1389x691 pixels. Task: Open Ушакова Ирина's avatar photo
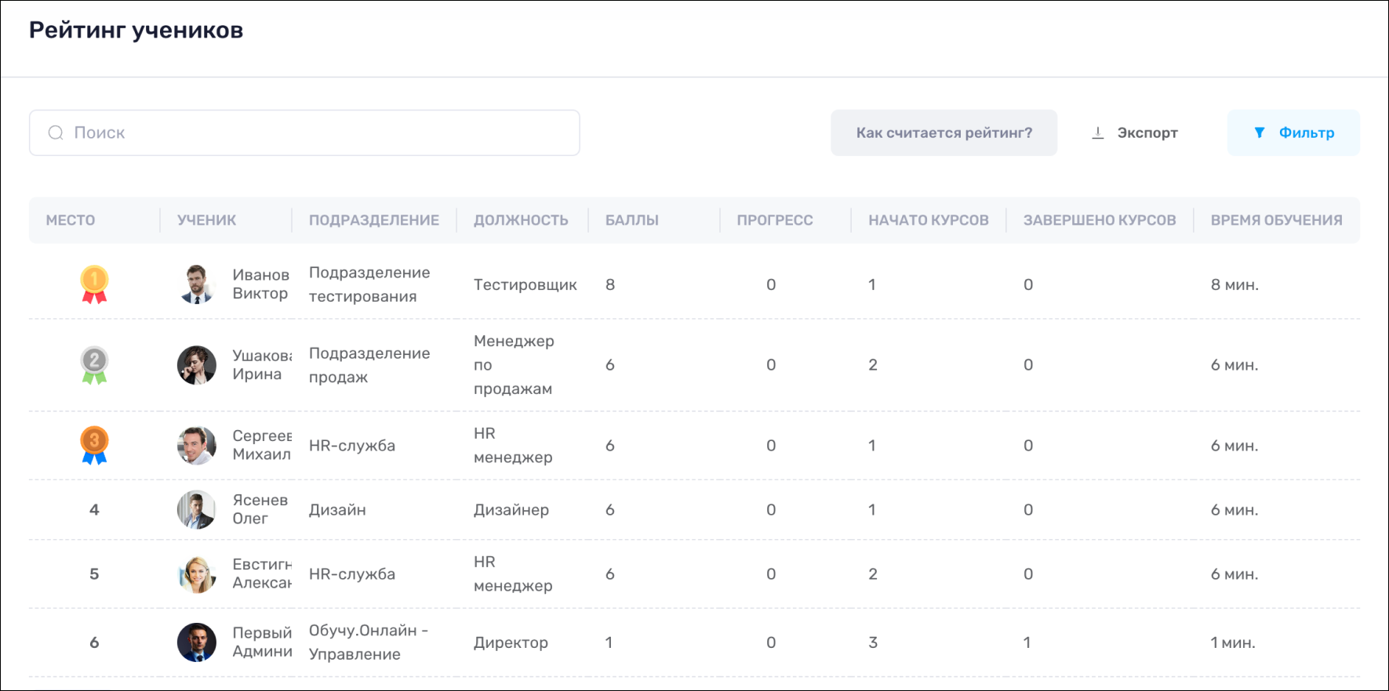[x=197, y=365]
